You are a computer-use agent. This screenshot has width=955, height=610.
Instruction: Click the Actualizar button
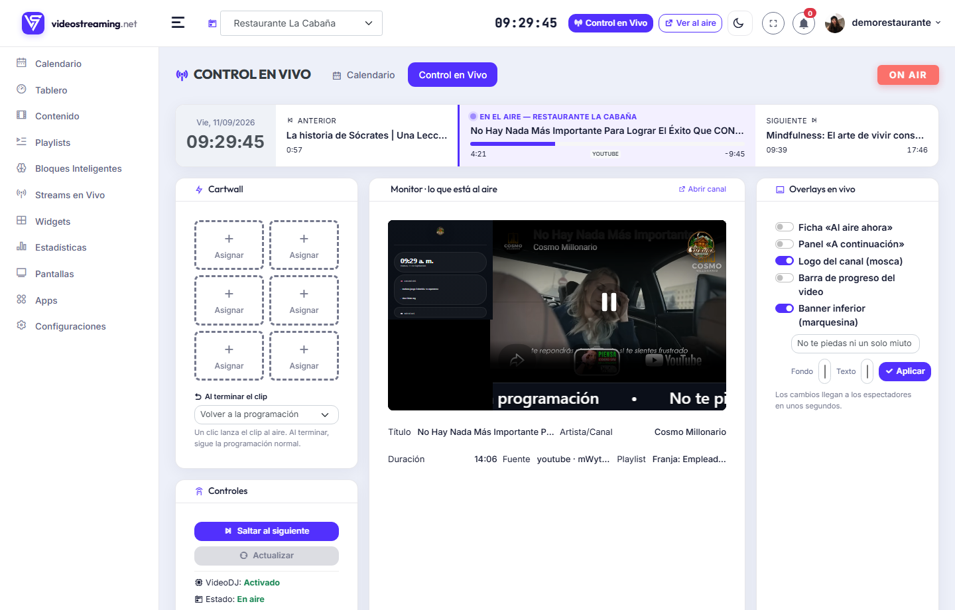pos(267,556)
